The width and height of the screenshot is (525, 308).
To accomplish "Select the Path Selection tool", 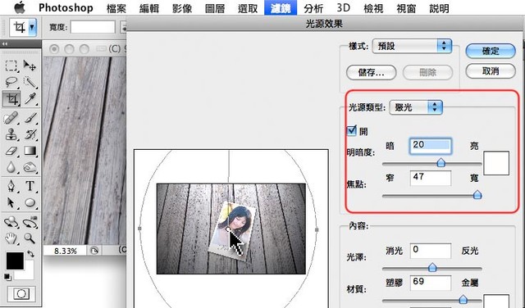I will (x=11, y=202).
